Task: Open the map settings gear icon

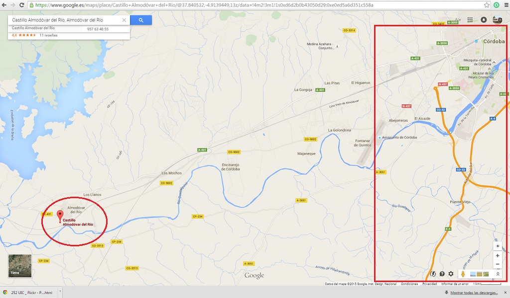Action: coord(451,274)
